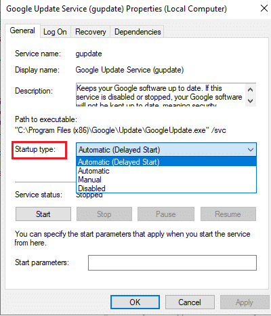Click the Pause service button
Viewport: 271px width, 316px height.
pyautogui.click(x=166, y=214)
